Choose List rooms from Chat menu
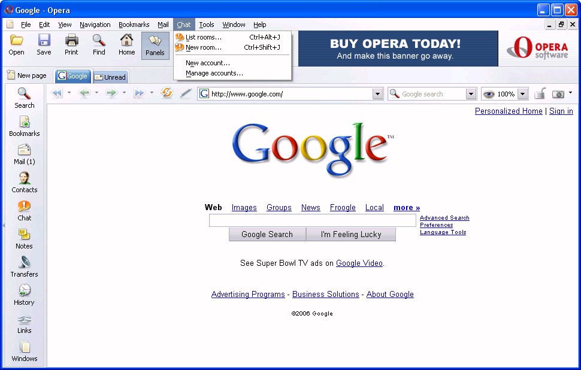 click(232, 37)
